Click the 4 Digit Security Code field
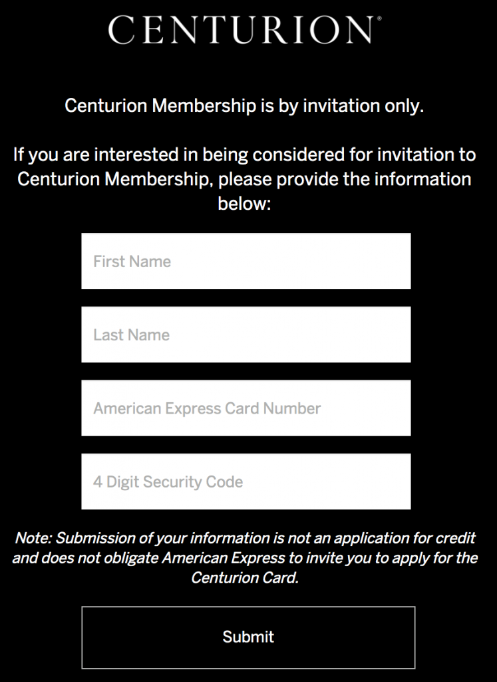This screenshot has width=497, height=682. pos(246,481)
